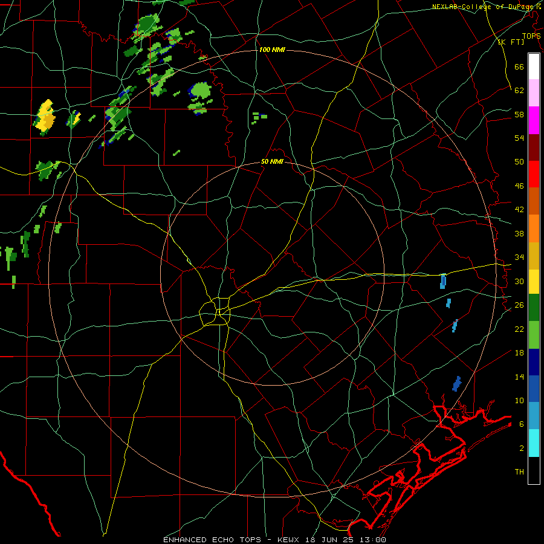Click the legend value 58
Viewport: 544px width, 544px height.
pos(519,114)
